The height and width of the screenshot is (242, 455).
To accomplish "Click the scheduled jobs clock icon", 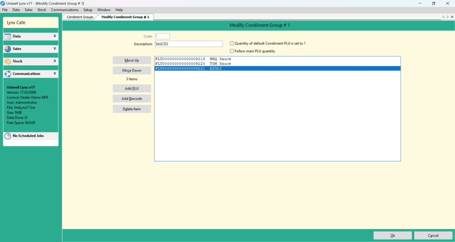I will [8, 136].
